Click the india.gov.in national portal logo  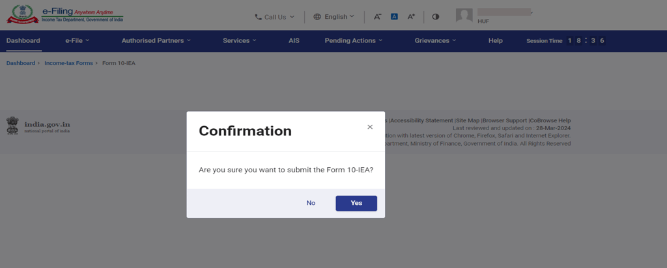click(39, 126)
